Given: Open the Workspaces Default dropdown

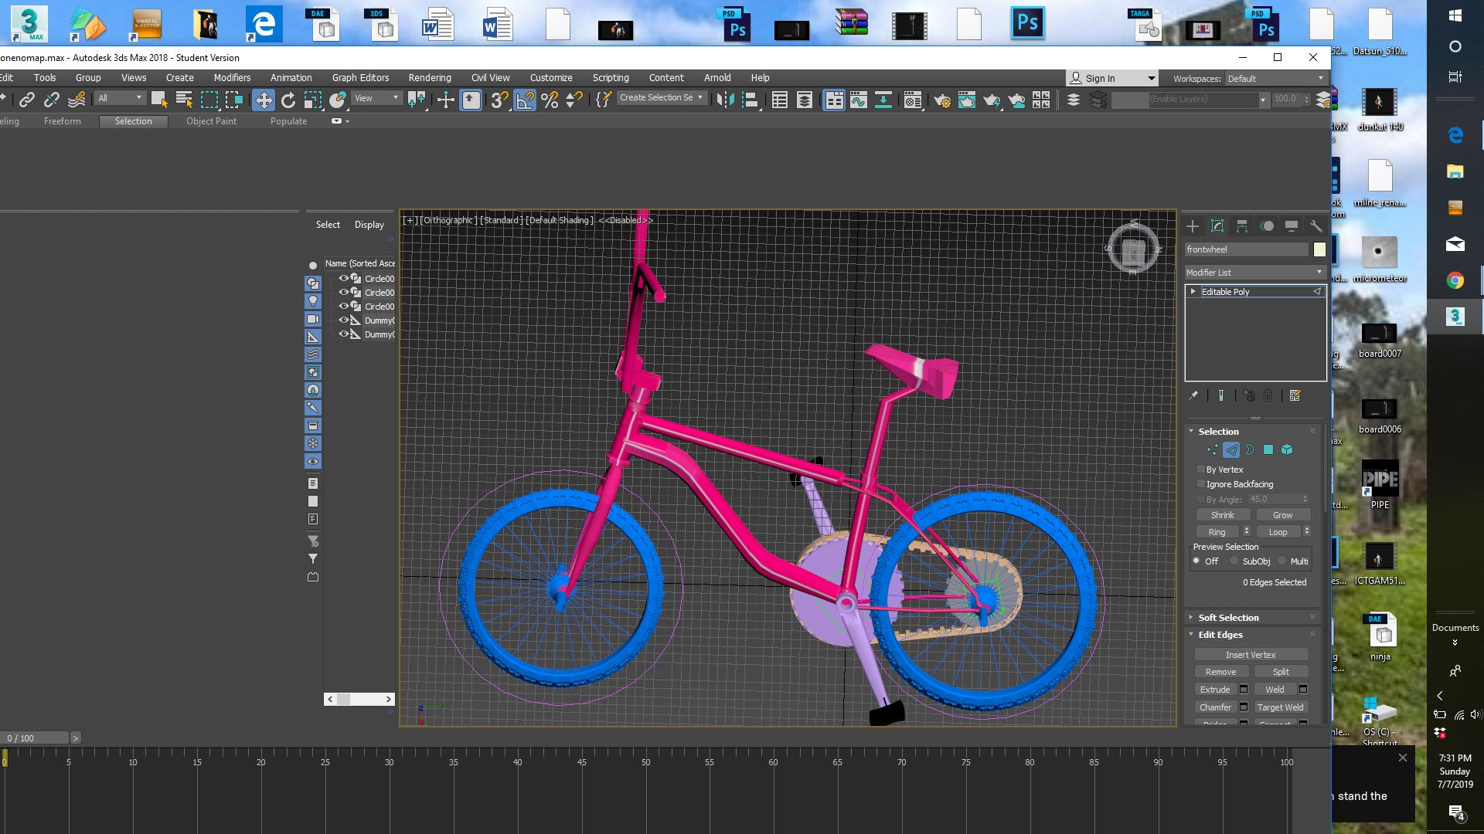Looking at the screenshot, I should click(1275, 79).
